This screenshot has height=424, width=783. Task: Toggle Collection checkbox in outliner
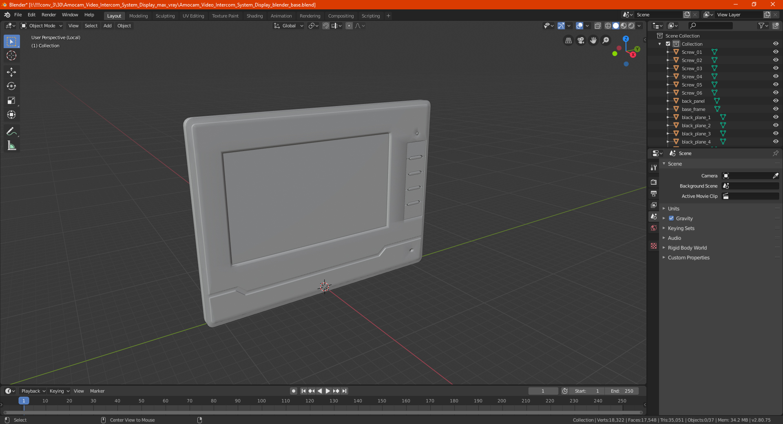click(x=668, y=44)
